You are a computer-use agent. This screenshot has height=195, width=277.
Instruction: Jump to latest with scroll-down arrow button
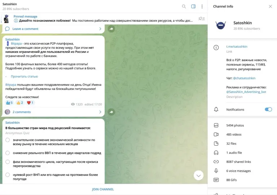point(198,175)
